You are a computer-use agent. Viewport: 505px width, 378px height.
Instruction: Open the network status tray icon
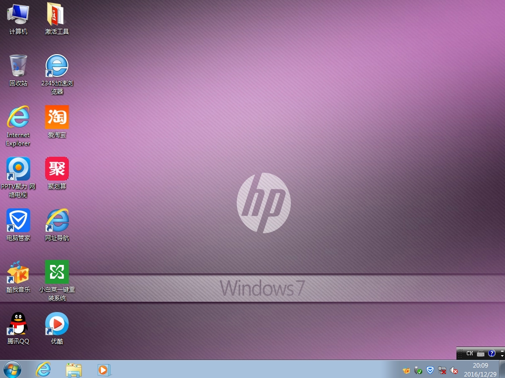pos(442,371)
